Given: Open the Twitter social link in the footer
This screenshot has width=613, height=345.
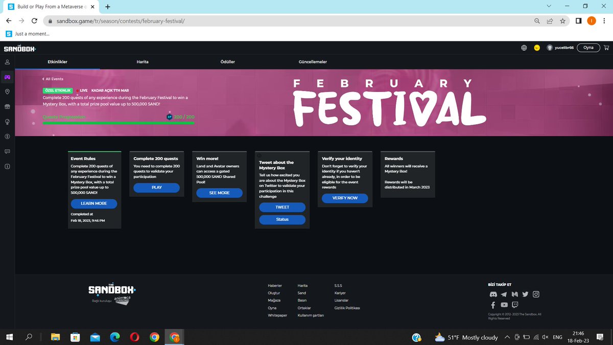Looking at the screenshot, I should (x=525, y=294).
